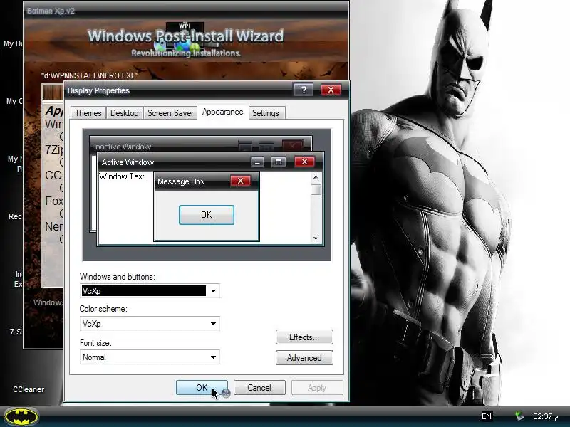This screenshot has width=570, height=427.
Task: Expand the Font size dropdown arrow
Action: click(x=213, y=357)
